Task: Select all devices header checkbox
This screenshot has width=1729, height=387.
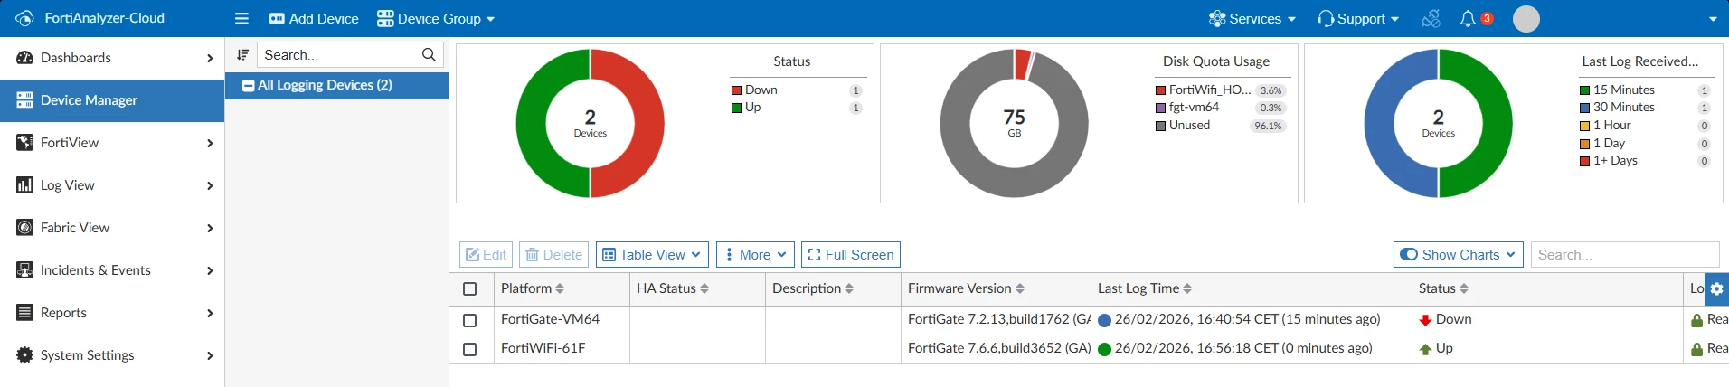Action: point(469,289)
